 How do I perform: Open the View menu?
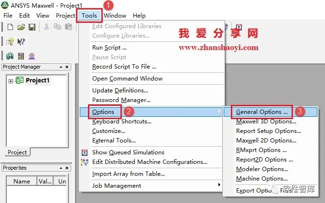[x=43, y=16]
